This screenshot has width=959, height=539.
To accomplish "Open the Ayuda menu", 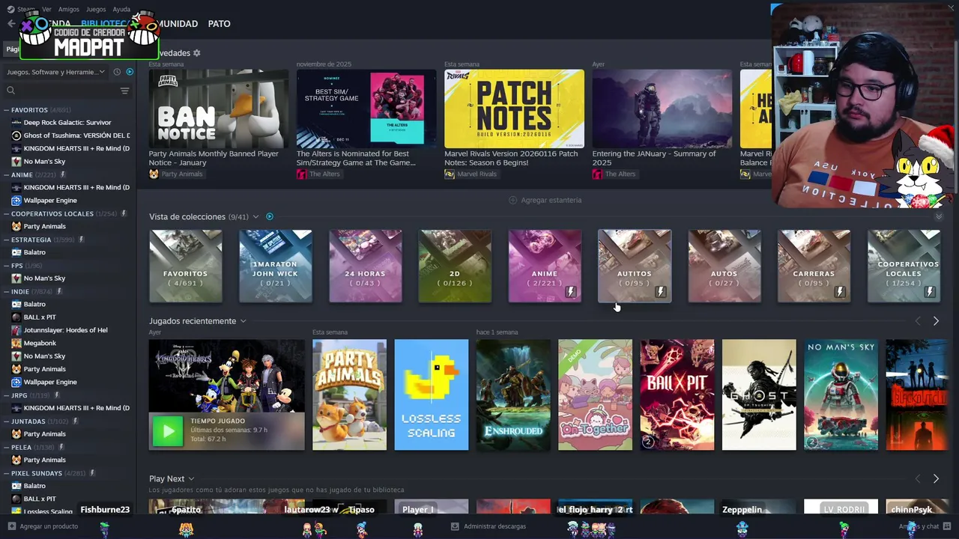I will [121, 9].
